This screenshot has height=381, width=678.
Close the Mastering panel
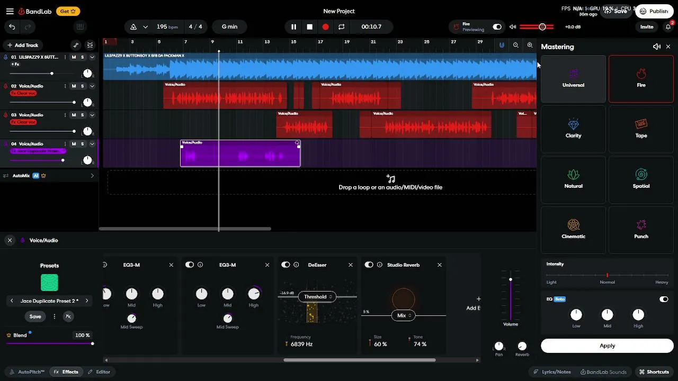tap(668, 47)
